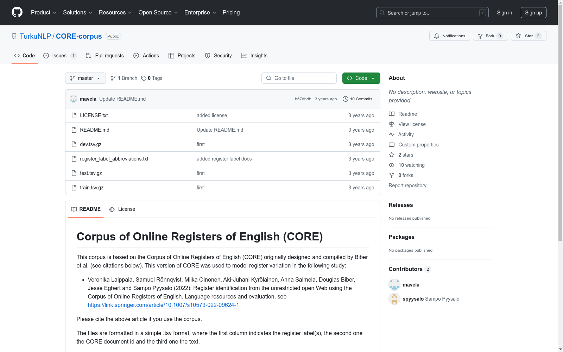Expand the Enterprise menu

[200, 12]
